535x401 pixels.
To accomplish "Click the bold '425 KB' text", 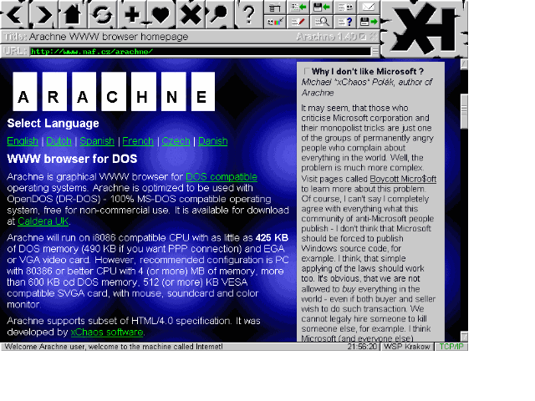I will pos(272,237).
